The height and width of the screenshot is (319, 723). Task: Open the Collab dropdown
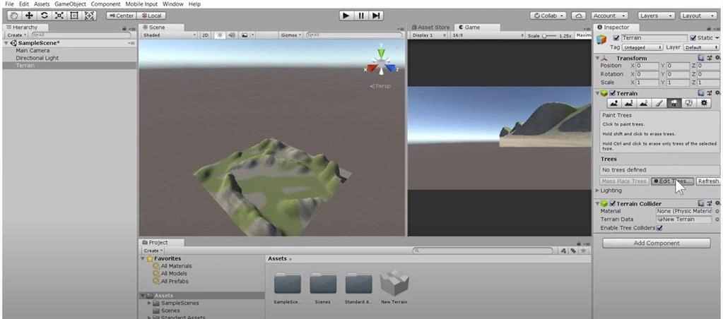(x=548, y=16)
